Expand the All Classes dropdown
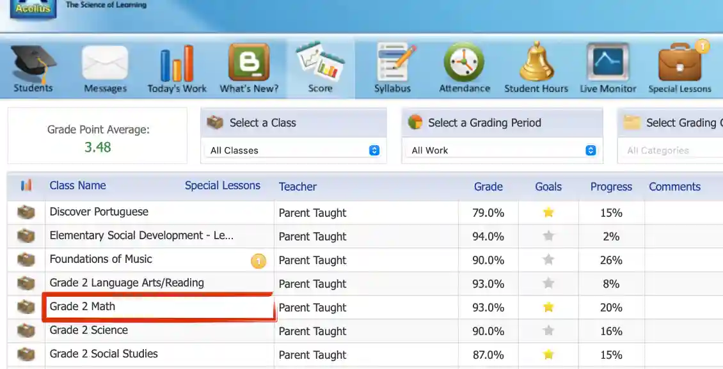This screenshot has height=369, width=723. tap(294, 150)
